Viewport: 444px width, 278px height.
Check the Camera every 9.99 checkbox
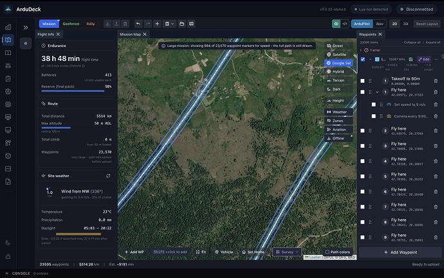pos(374,116)
